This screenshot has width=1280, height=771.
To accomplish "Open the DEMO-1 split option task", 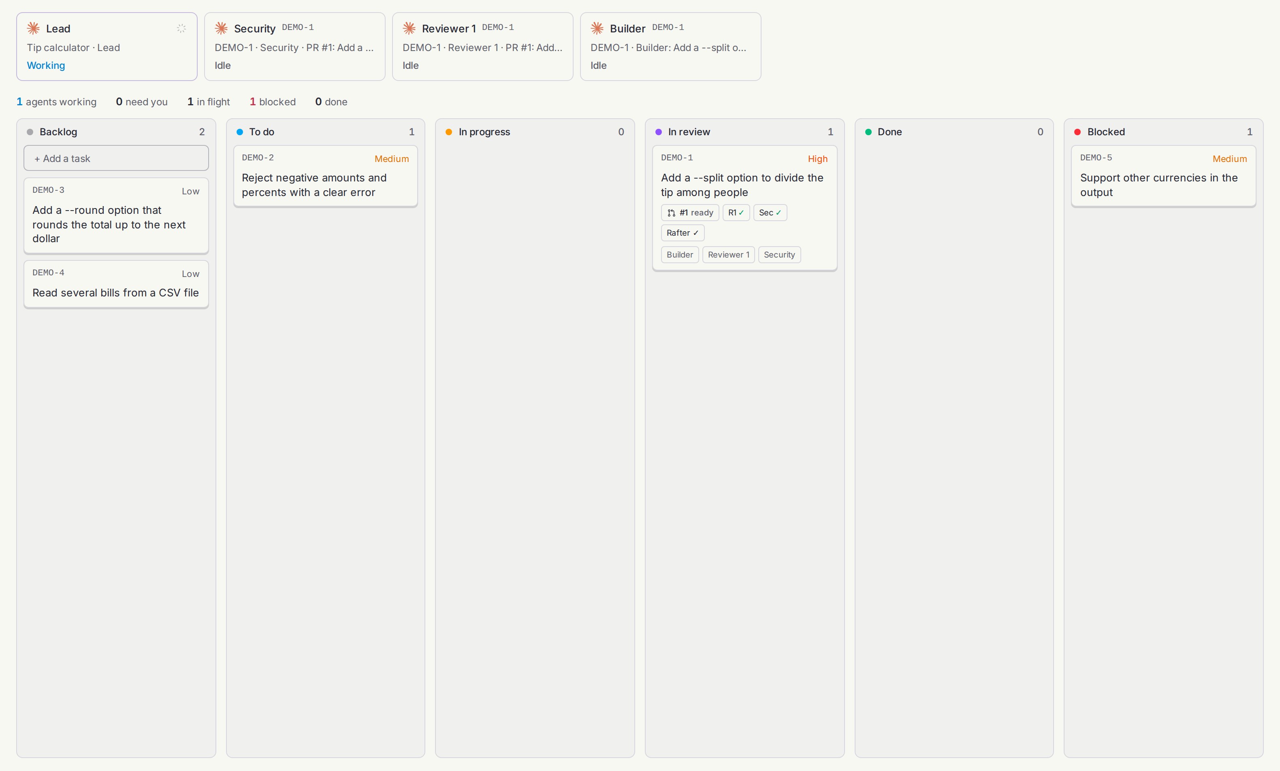I will click(x=745, y=208).
